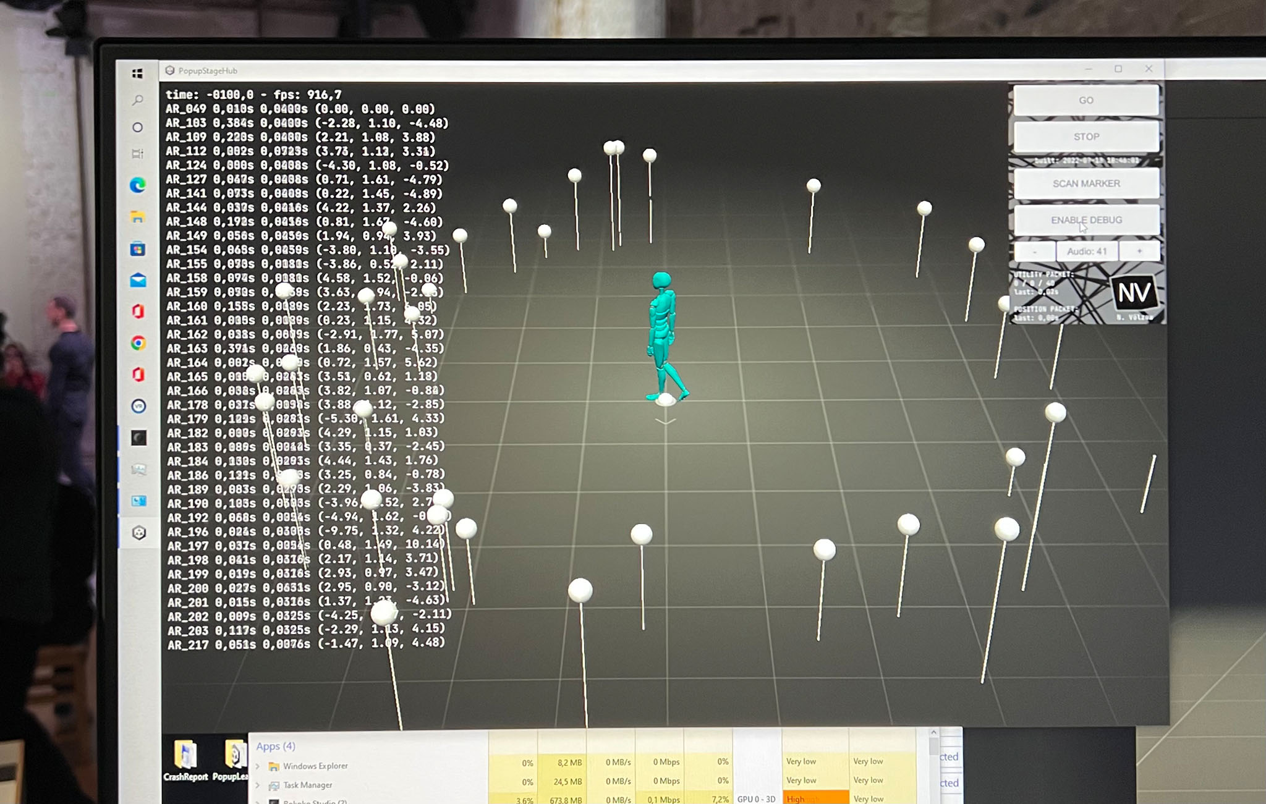Decrease audio with the minus button
The width and height of the screenshot is (1266, 804).
point(1035,252)
